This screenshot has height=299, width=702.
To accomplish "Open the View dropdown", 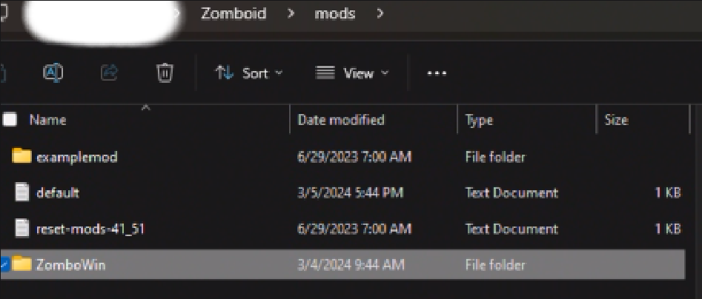I will (352, 73).
